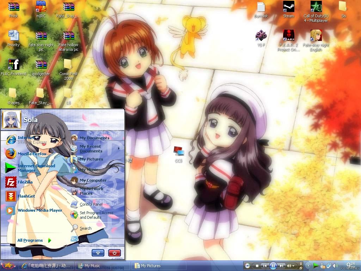Open My Pictures from the Start menu
This screenshot has height=271, width=361.
pyautogui.click(x=87, y=159)
